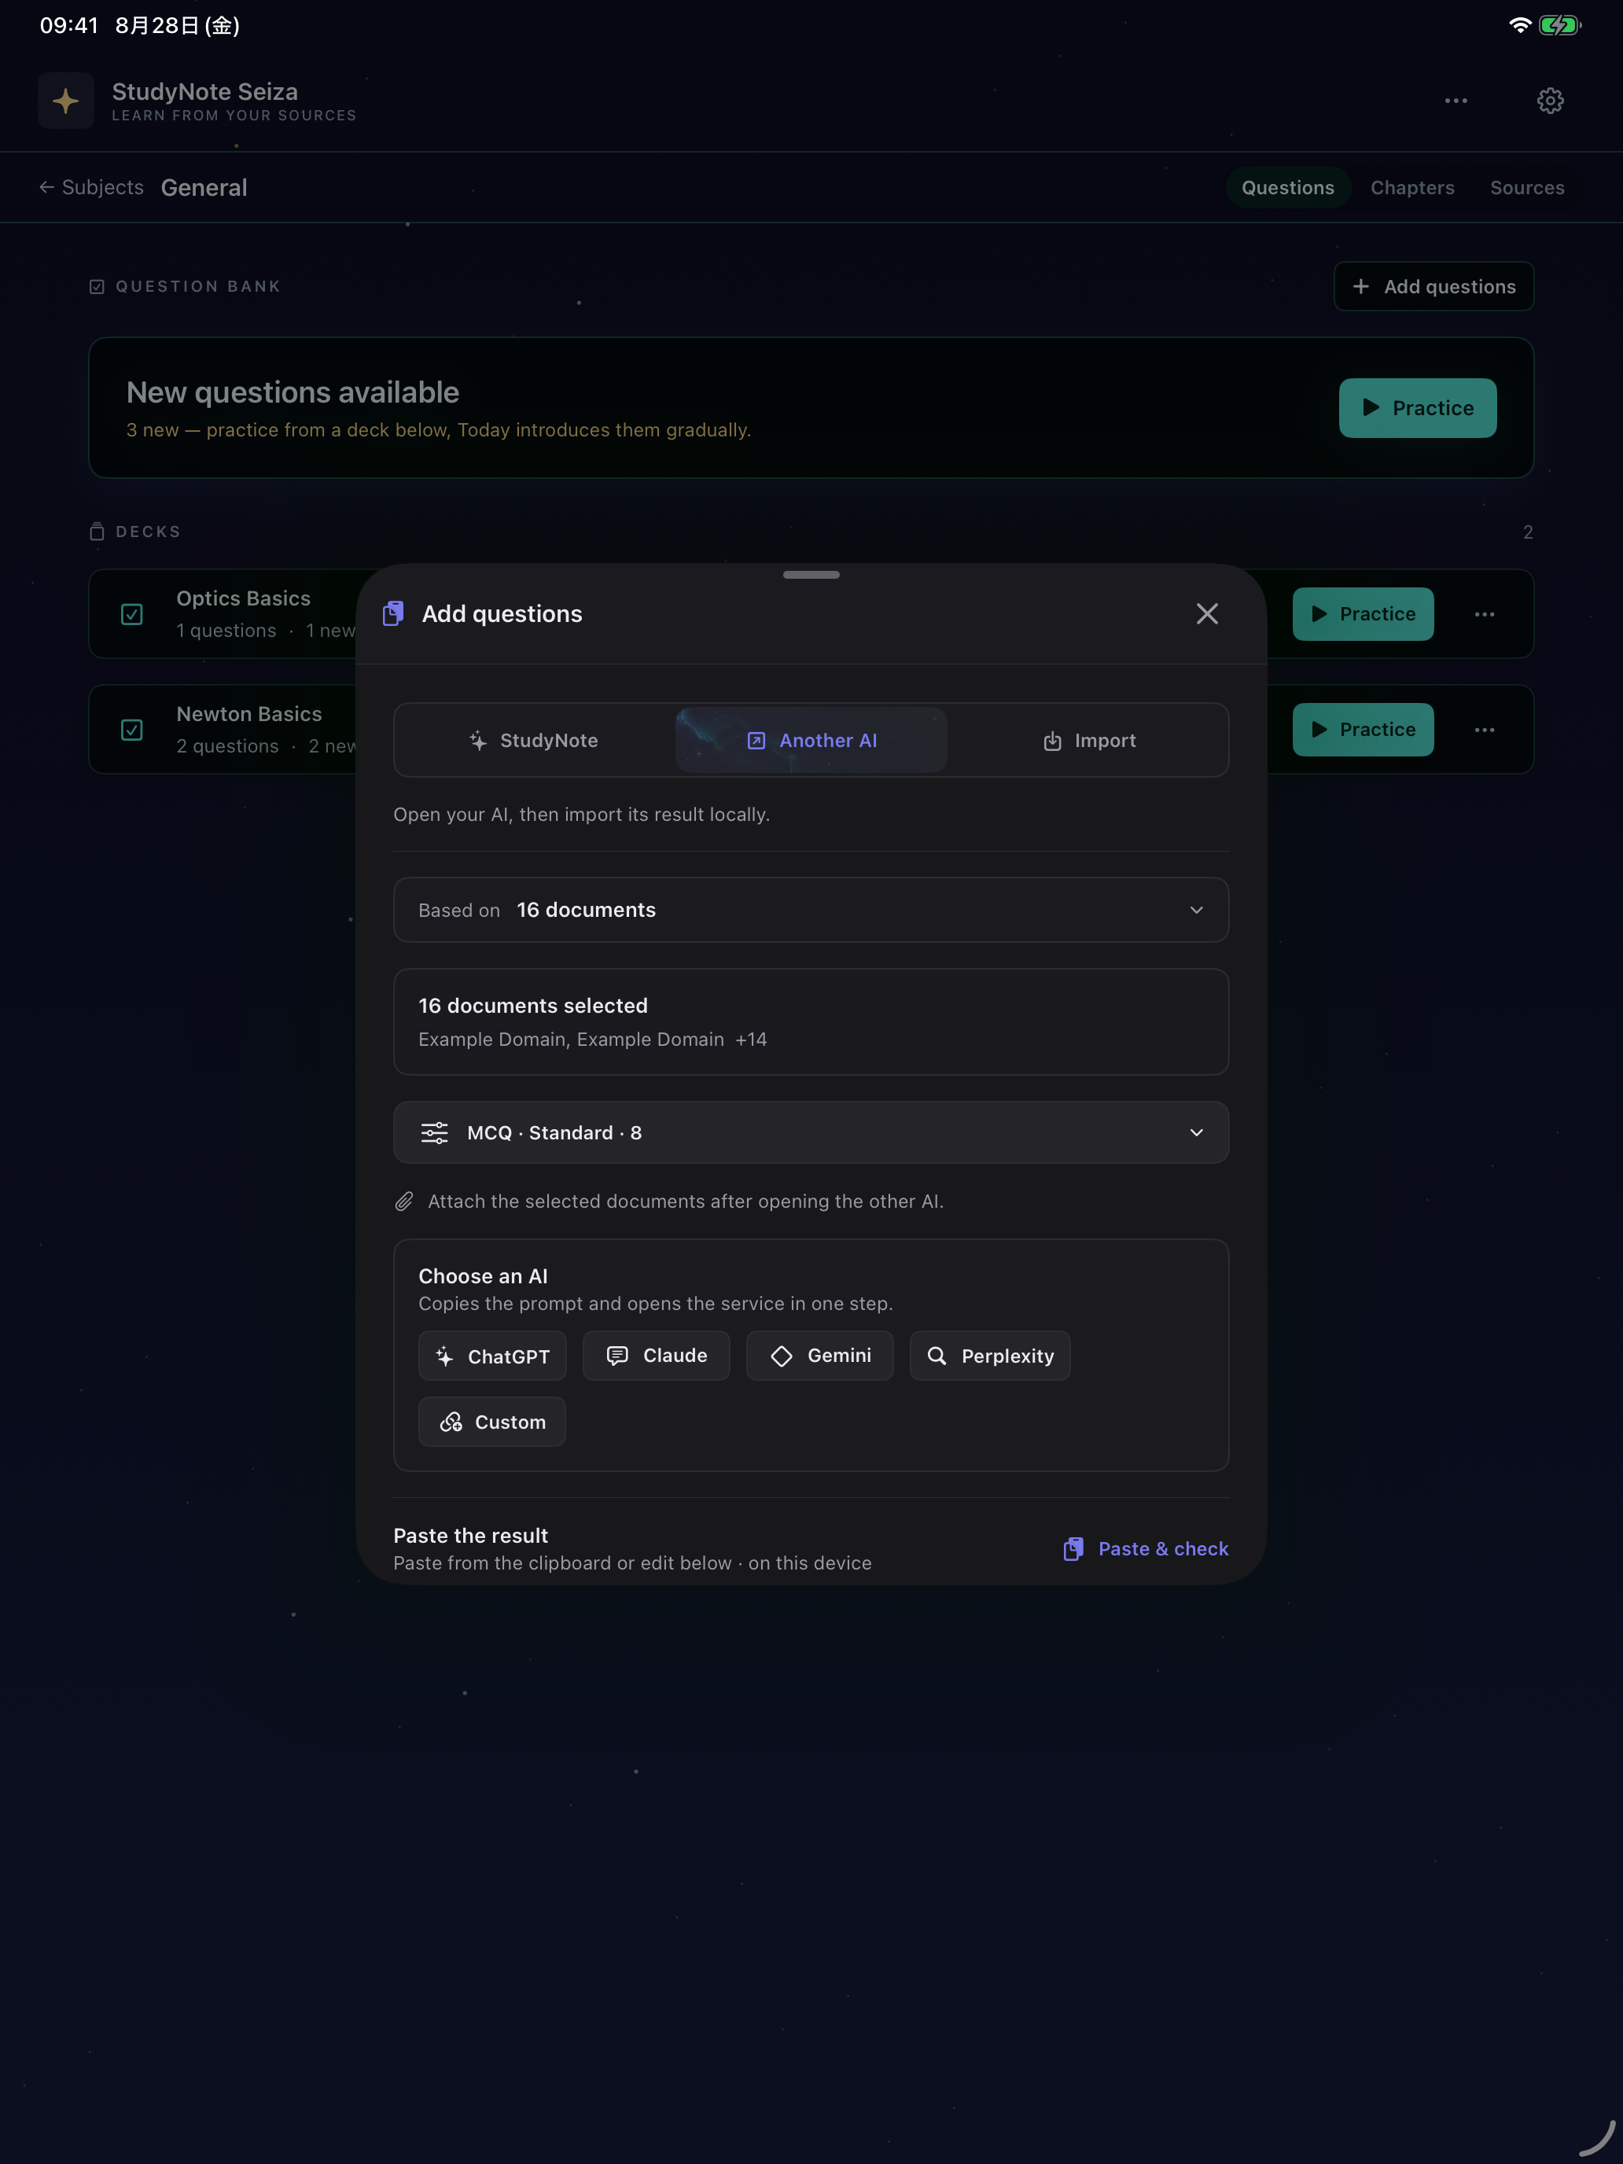1623x2164 pixels.
Task: Click the Decks clipboard icon
Action: point(97,532)
